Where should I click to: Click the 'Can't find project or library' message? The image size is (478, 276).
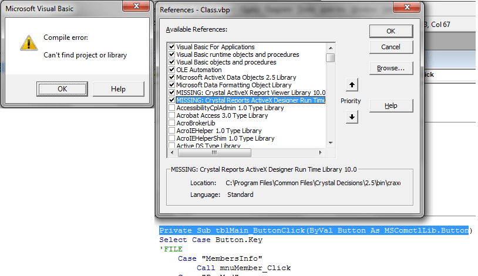(x=85, y=55)
